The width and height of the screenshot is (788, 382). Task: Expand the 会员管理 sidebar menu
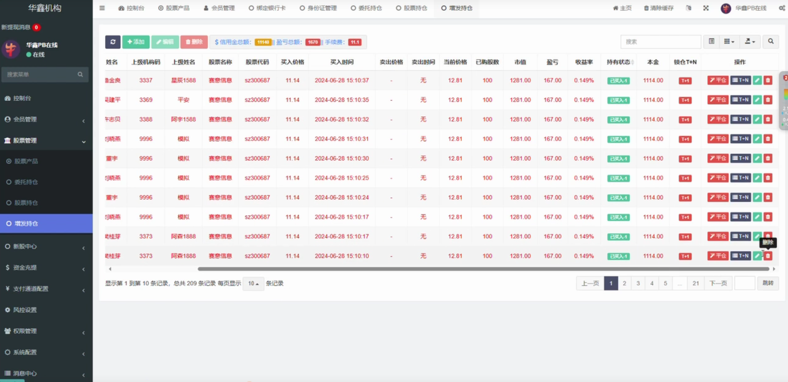(x=45, y=119)
